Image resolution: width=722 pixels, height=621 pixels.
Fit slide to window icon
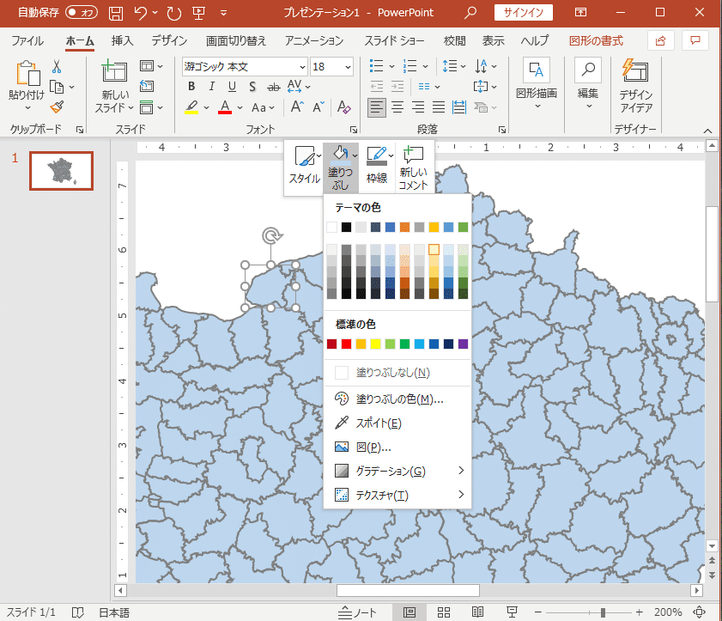click(699, 612)
